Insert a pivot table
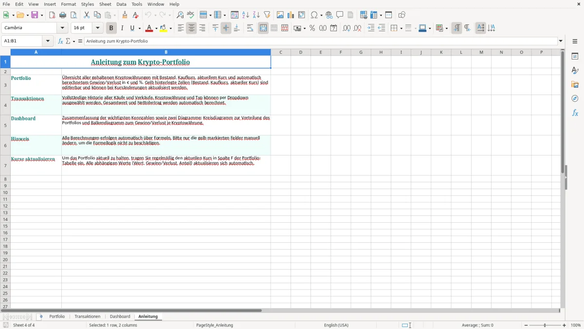The width and height of the screenshot is (584, 329). pos(302,15)
